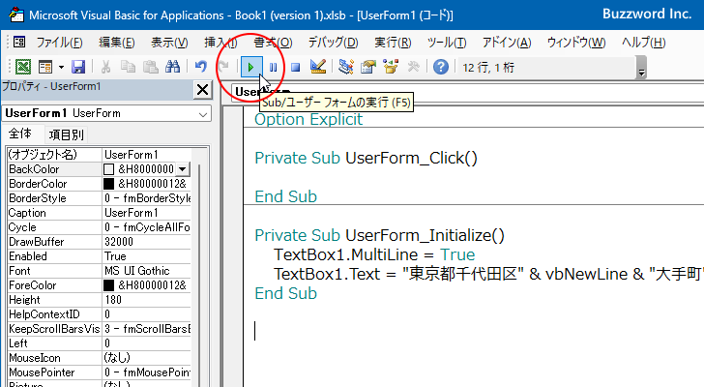Select the Left property name

coord(54,343)
